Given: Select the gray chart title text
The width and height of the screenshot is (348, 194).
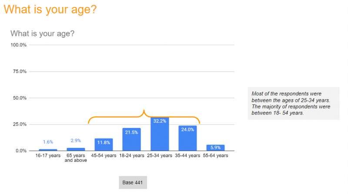Looking at the screenshot, I should pyautogui.click(x=42, y=33).
